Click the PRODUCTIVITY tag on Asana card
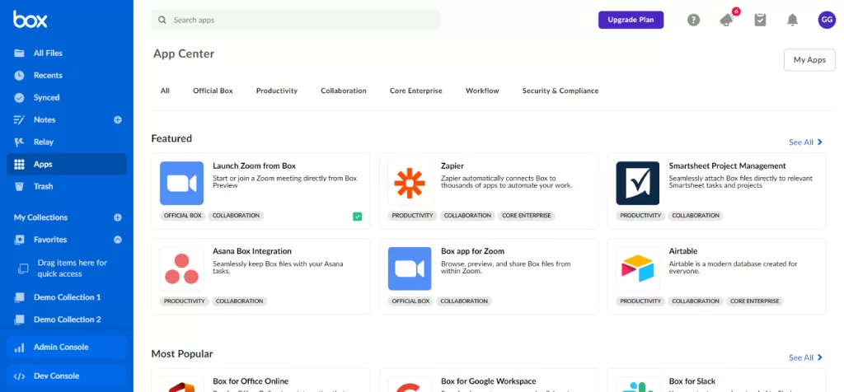This screenshot has width=844, height=392. click(184, 301)
